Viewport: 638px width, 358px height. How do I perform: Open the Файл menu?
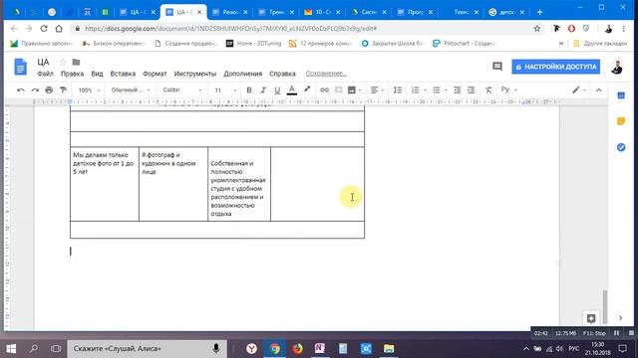click(45, 74)
